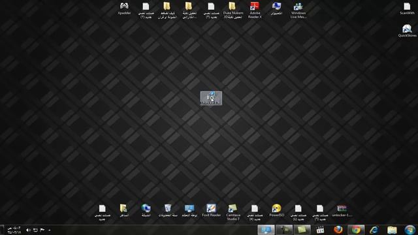This screenshot has height=235, width=418.
Task: Select the user folder icon beside Network
Action: click(123, 210)
